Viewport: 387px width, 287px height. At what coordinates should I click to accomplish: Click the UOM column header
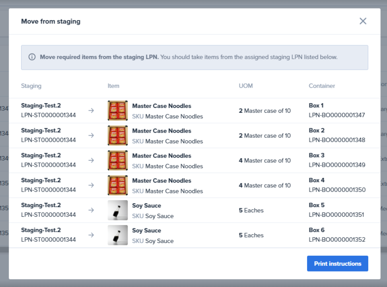tap(245, 86)
